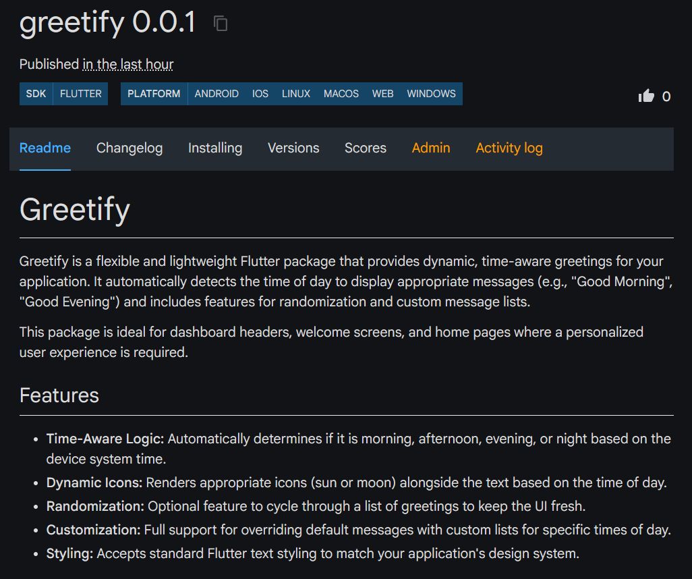Show the Activity log tab

coord(509,148)
